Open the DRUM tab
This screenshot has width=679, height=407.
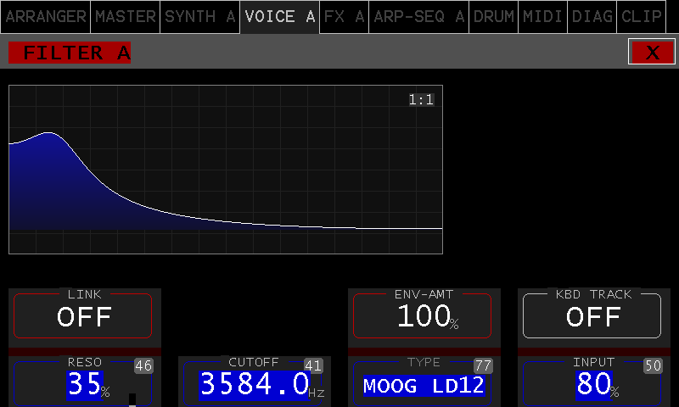point(494,17)
